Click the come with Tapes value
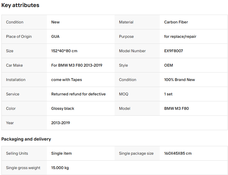This screenshot has width=228, height=175. (x=66, y=80)
